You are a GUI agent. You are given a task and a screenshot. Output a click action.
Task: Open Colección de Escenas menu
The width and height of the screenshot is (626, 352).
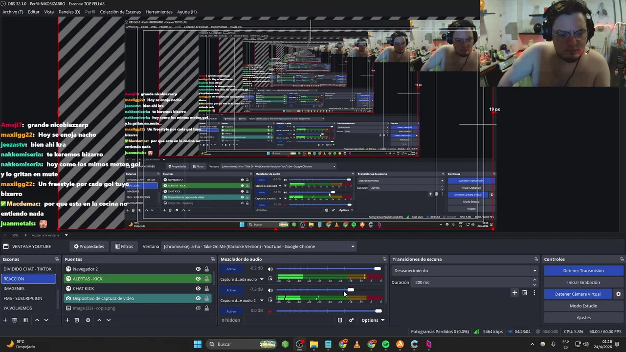click(x=120, y=12)
